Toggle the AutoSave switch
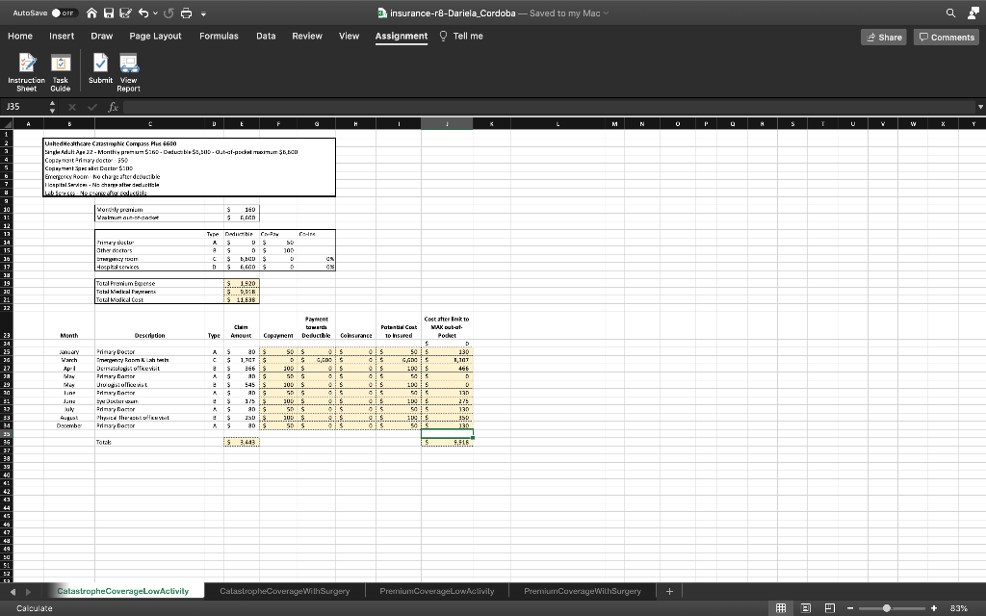 click(x=66, y=13)
